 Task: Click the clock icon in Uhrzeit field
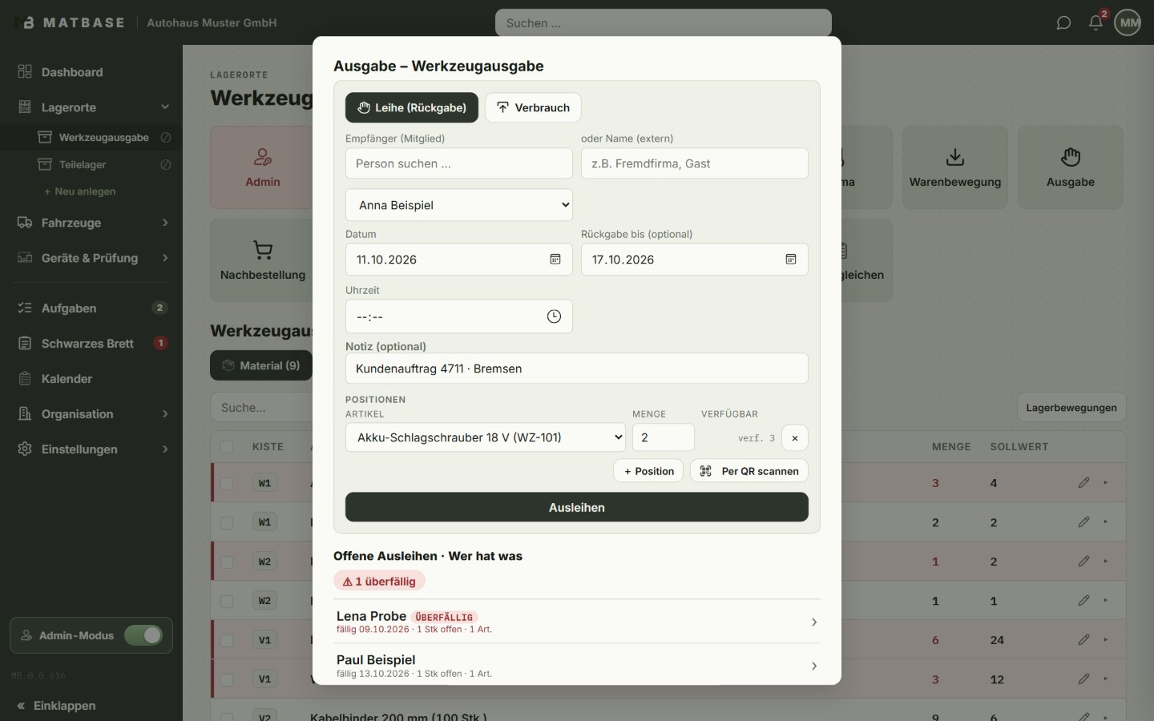pos(554,316)
